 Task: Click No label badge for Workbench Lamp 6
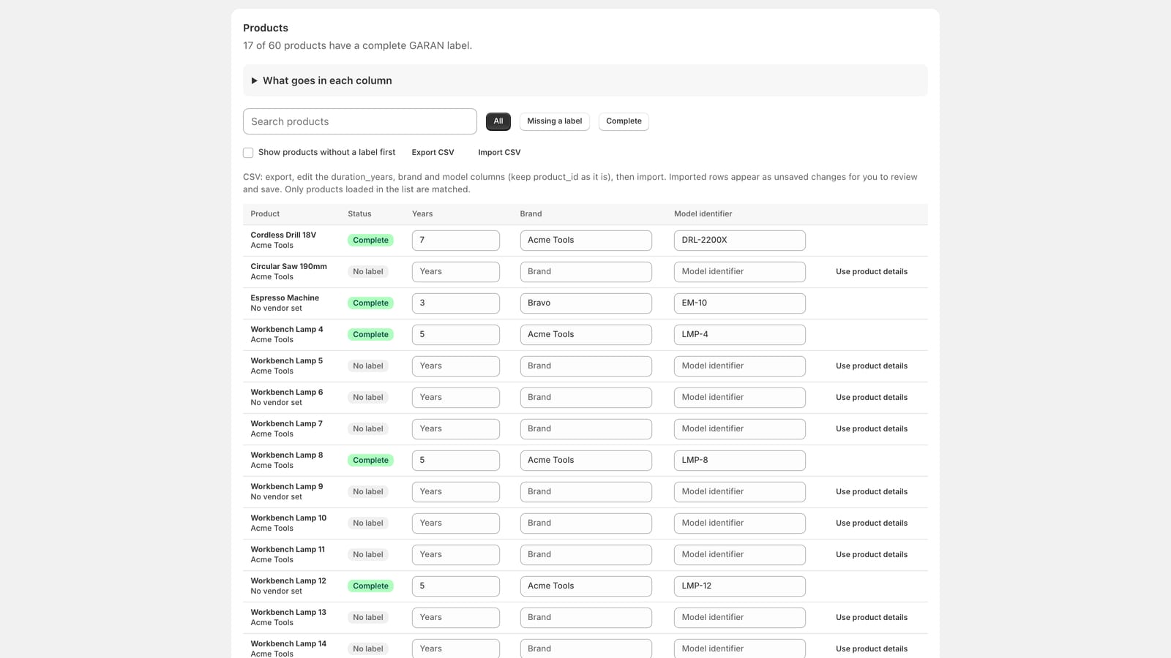pyautogui.click(x=367, y=398)
